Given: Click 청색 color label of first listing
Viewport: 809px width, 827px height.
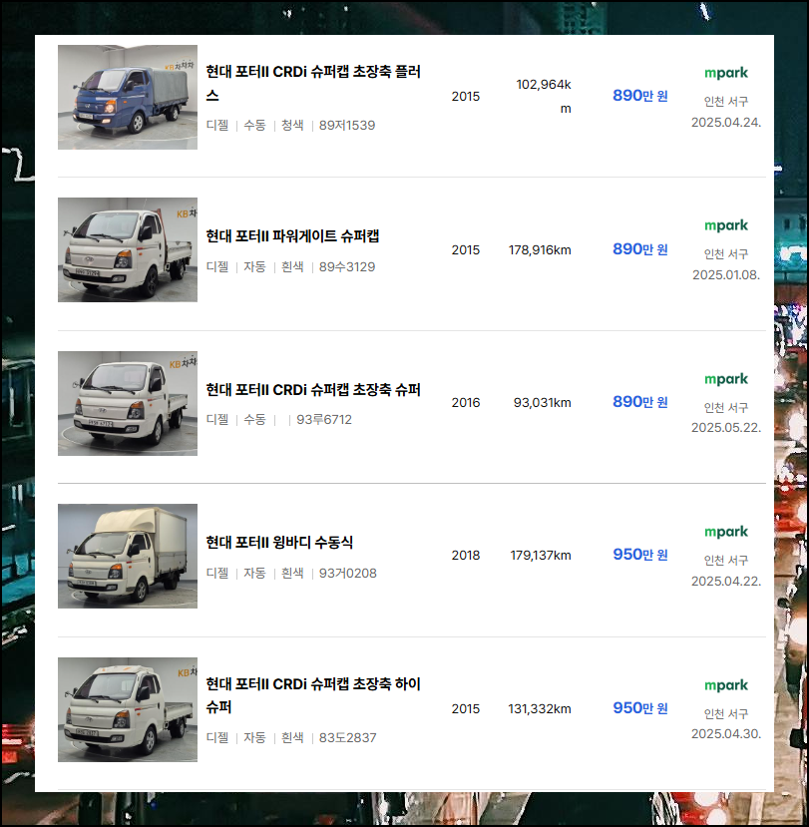Looking at the screenshot, I should 292,126.
